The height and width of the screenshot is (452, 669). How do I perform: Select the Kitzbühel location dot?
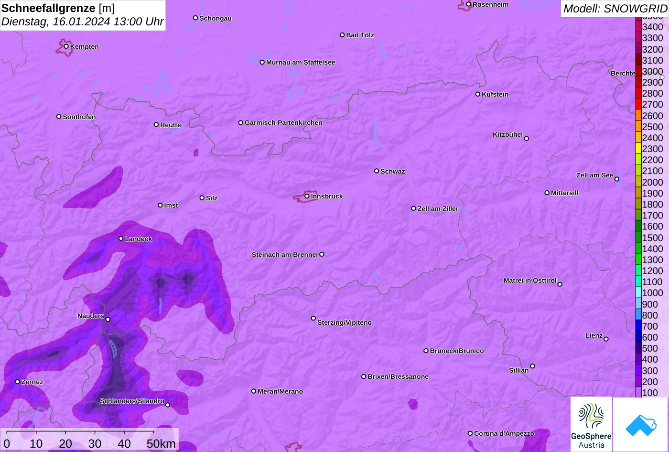tap(527, 139)
